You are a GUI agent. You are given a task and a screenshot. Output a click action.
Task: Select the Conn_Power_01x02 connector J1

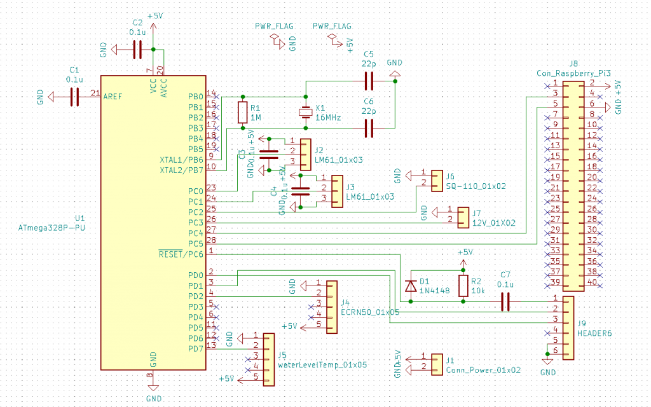click(x=437, y=363)
